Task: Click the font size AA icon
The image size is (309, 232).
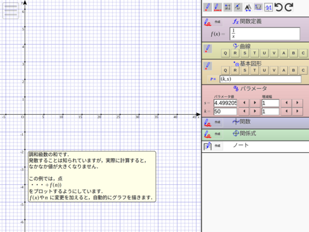Action: click(x=248, y=7)
